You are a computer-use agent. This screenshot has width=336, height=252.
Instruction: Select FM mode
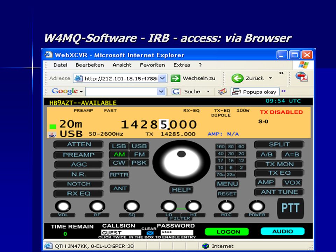139,154
